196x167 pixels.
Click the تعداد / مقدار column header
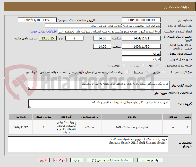tap(44, 117)
